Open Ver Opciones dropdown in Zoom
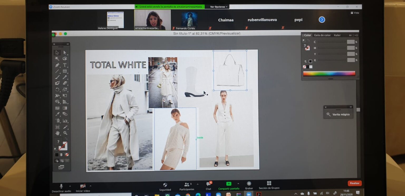 point(219,7)
